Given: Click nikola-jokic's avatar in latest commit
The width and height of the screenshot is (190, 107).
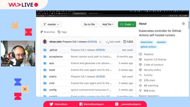Looking at the screenshot, I should [45, 42].
